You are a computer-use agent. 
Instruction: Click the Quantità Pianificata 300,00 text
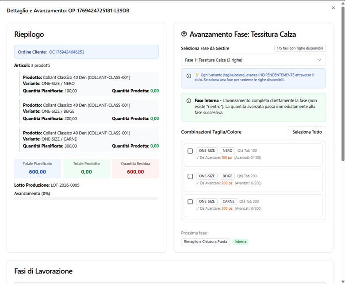tap(50, 146)
